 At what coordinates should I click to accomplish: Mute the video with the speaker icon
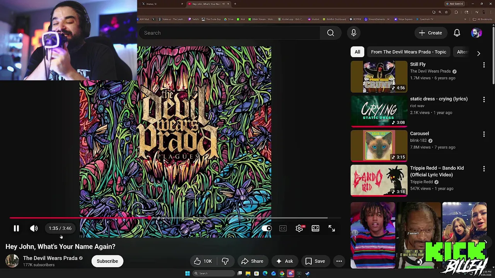pyautogui.click(x=34, y=229)
